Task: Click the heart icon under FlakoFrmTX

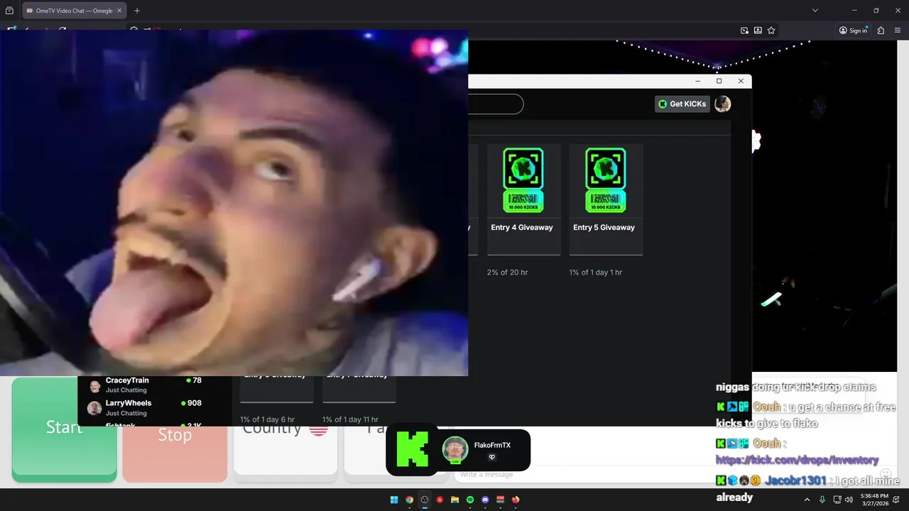Action: click(491, 457)
